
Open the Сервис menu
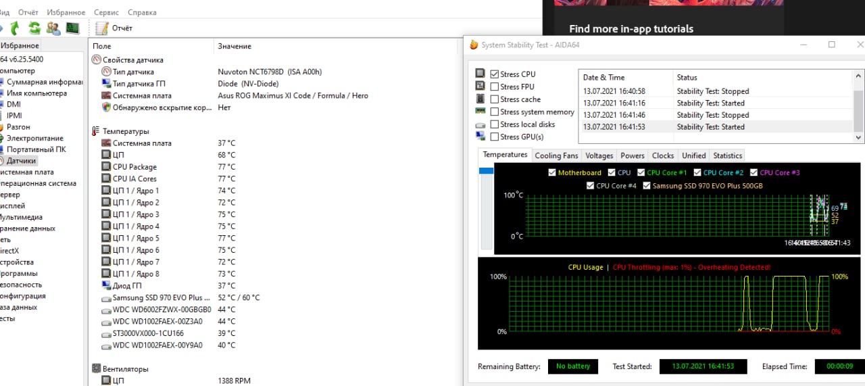(x=106, y=12)
